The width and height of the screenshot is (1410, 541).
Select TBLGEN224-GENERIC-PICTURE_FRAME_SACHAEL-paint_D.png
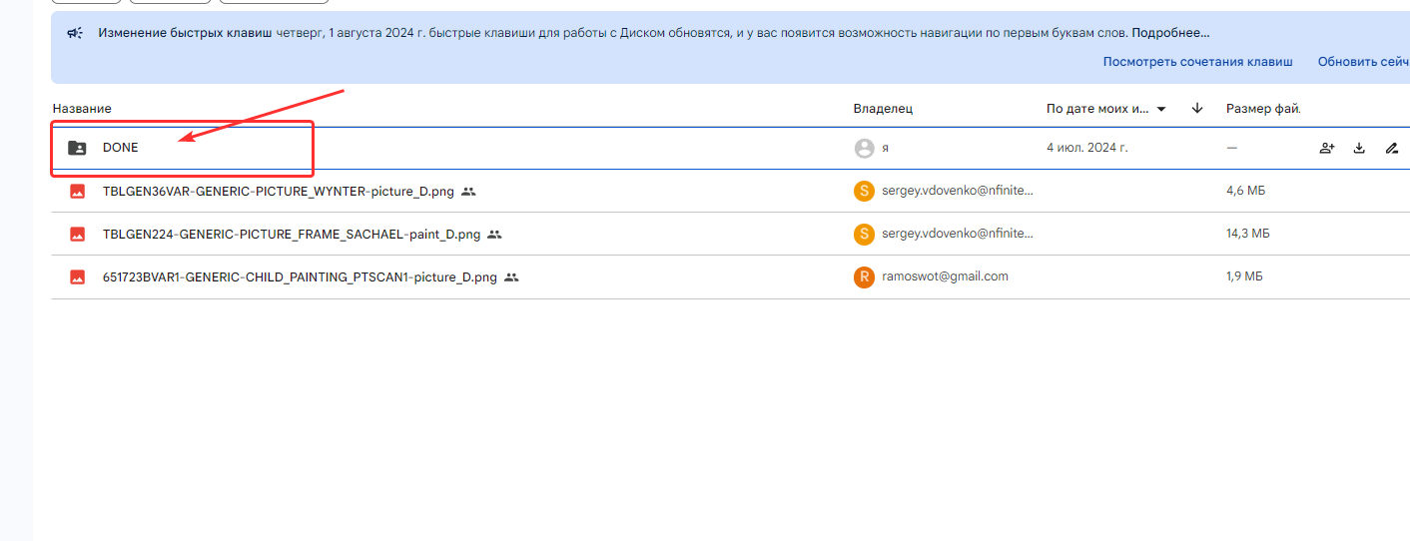(x=292, y=235)
